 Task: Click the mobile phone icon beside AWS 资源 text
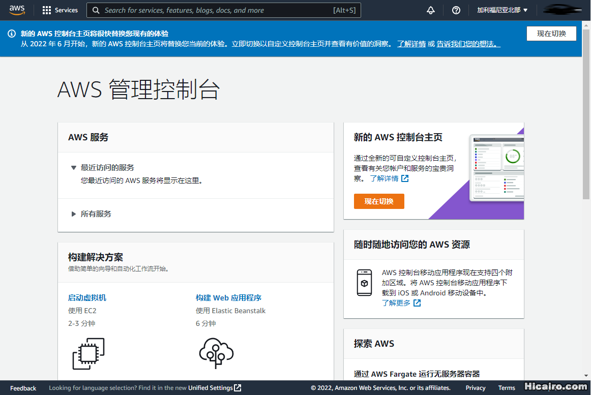364,283
